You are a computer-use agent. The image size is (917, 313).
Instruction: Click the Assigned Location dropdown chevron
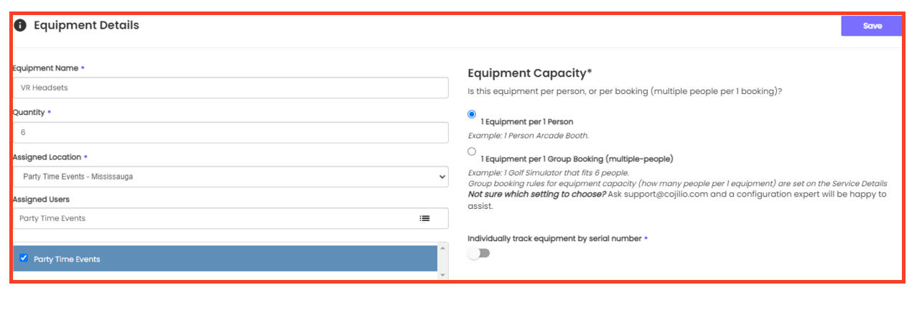(x=442, y=177)
